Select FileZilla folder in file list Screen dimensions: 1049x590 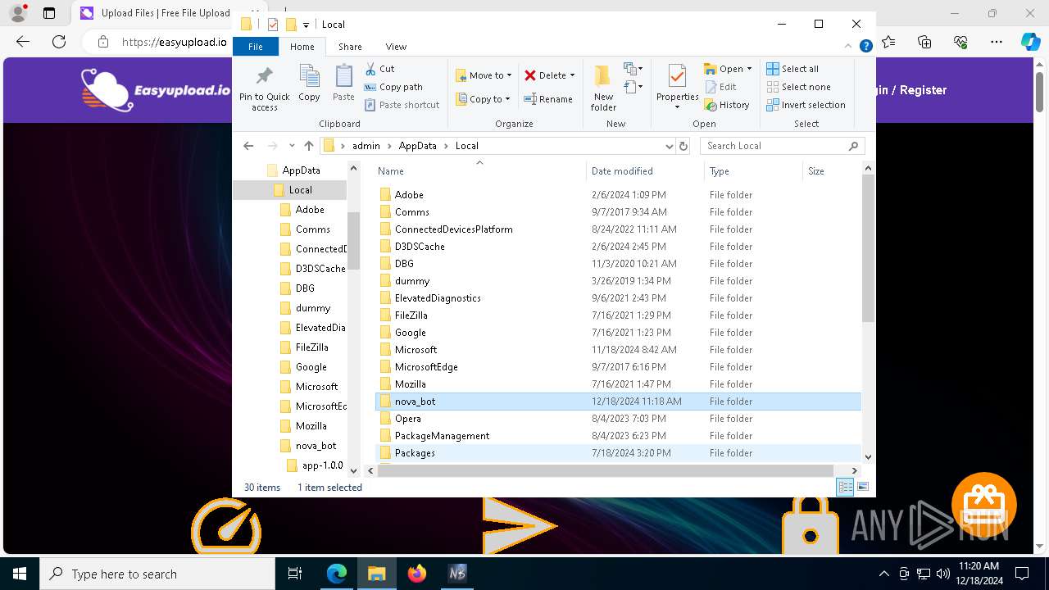619,315
